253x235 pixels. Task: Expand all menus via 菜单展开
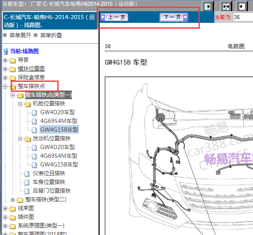[x=20, y=35]
